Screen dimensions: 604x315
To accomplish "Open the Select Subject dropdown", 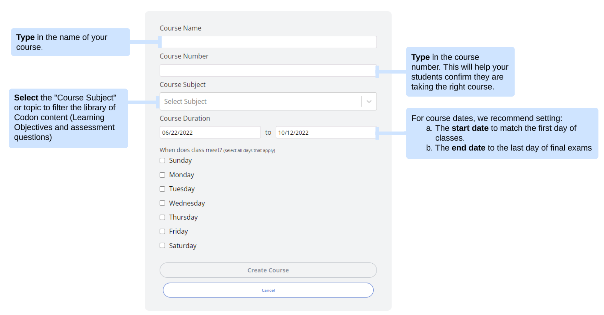I will (x=260, y=101).
